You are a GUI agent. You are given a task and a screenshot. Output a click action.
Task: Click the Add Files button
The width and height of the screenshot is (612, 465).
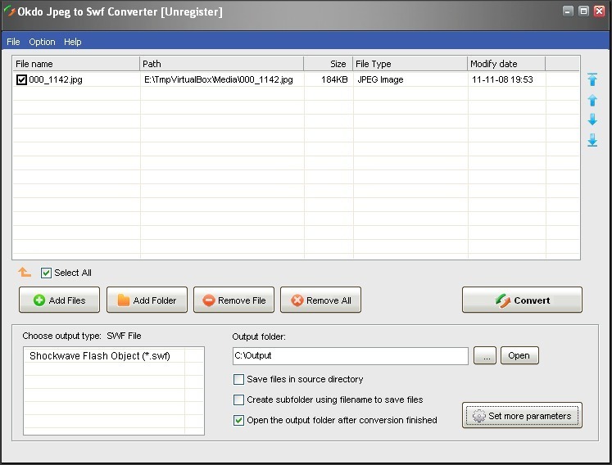click(59, 300)
